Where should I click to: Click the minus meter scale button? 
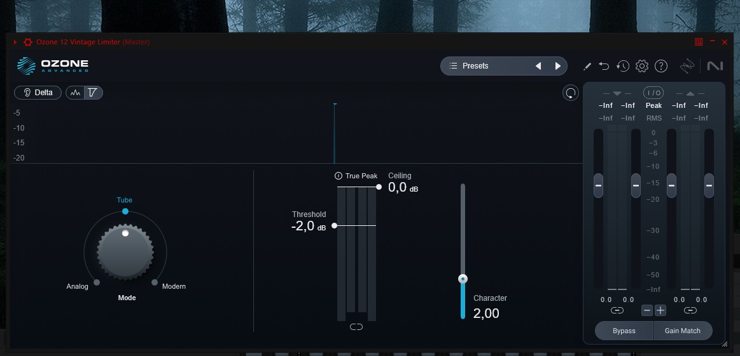648,310
